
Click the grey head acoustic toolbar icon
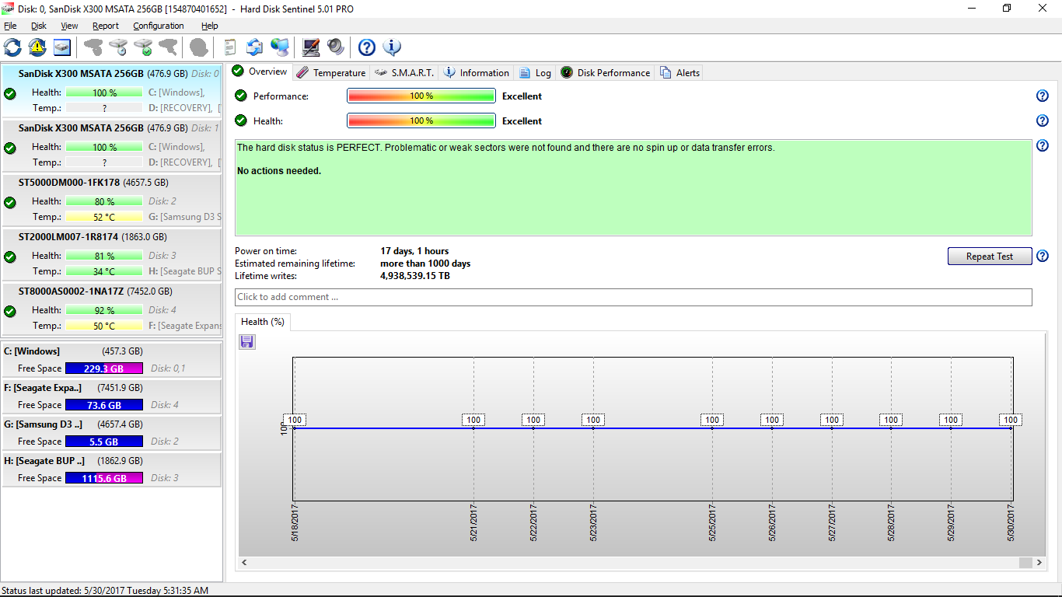tap(199, 47)
